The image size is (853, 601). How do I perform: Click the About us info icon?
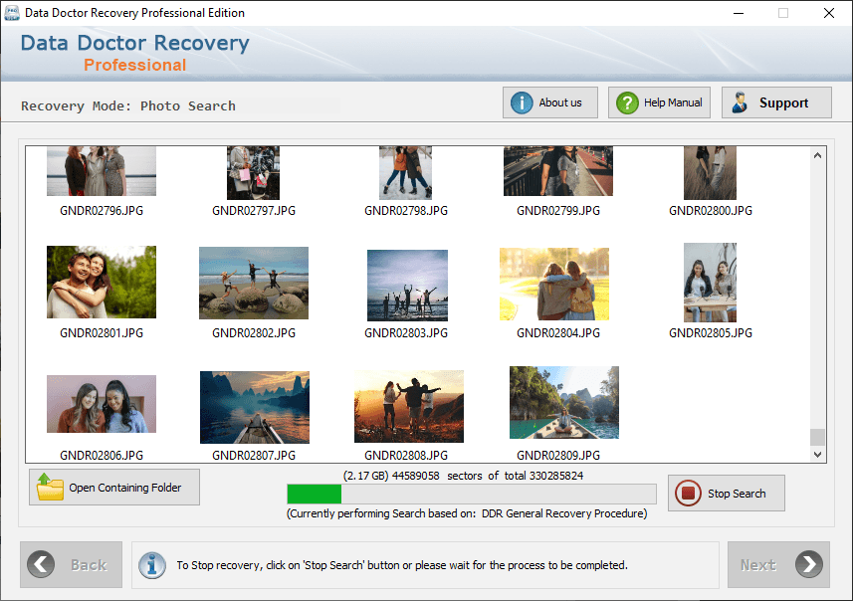point(522,102)
